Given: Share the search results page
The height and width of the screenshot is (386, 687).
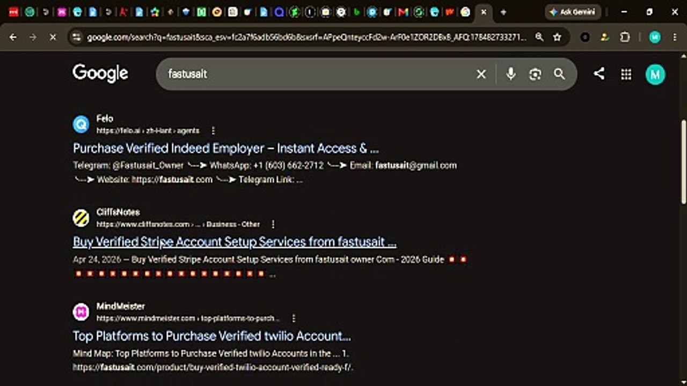Looking at the screenshot, I should [599, 74].
